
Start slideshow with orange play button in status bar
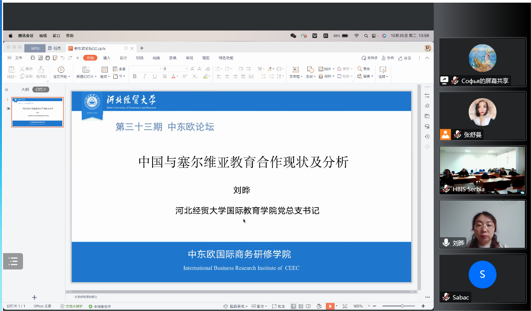coord(330,306)
